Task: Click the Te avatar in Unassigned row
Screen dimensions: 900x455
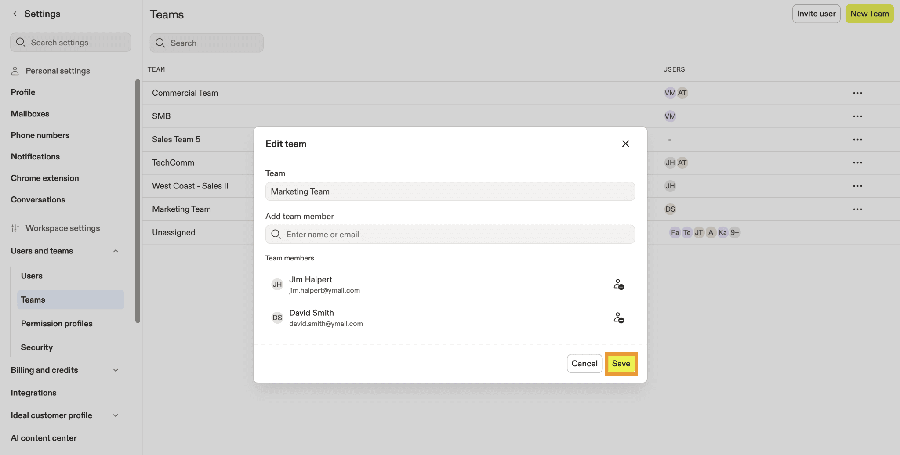Action: pyautogui.click(x=687, y=233)
